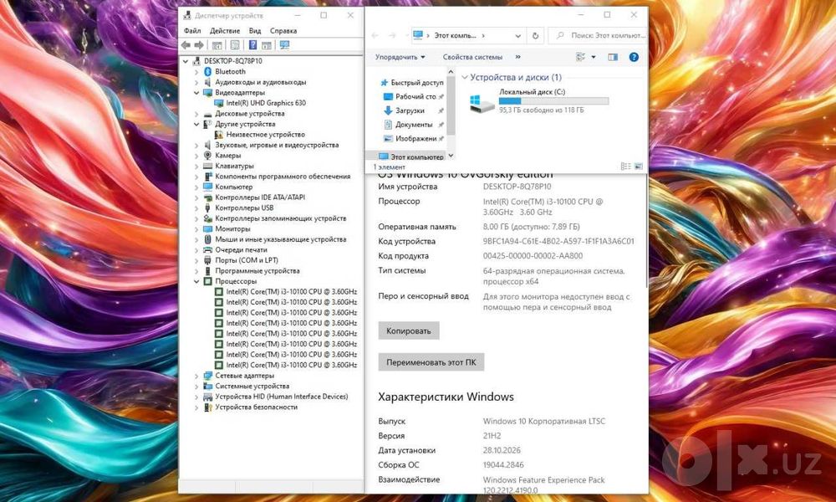Screen dimensions: 836x502
Task: Open the Действие menu
Action: (224, 31)
